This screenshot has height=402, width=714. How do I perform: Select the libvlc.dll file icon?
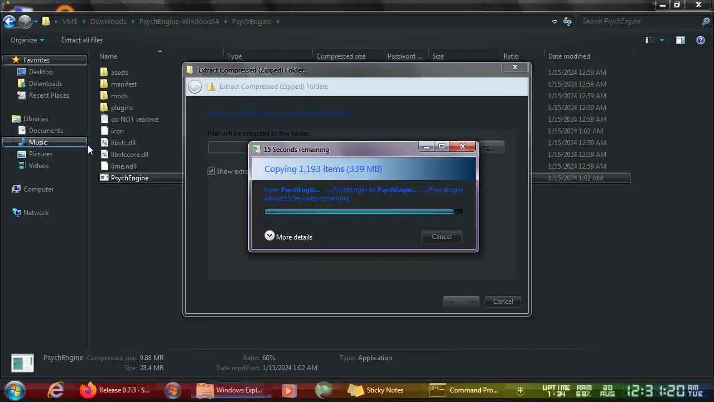pyautogui.click(x=104, y=142)
